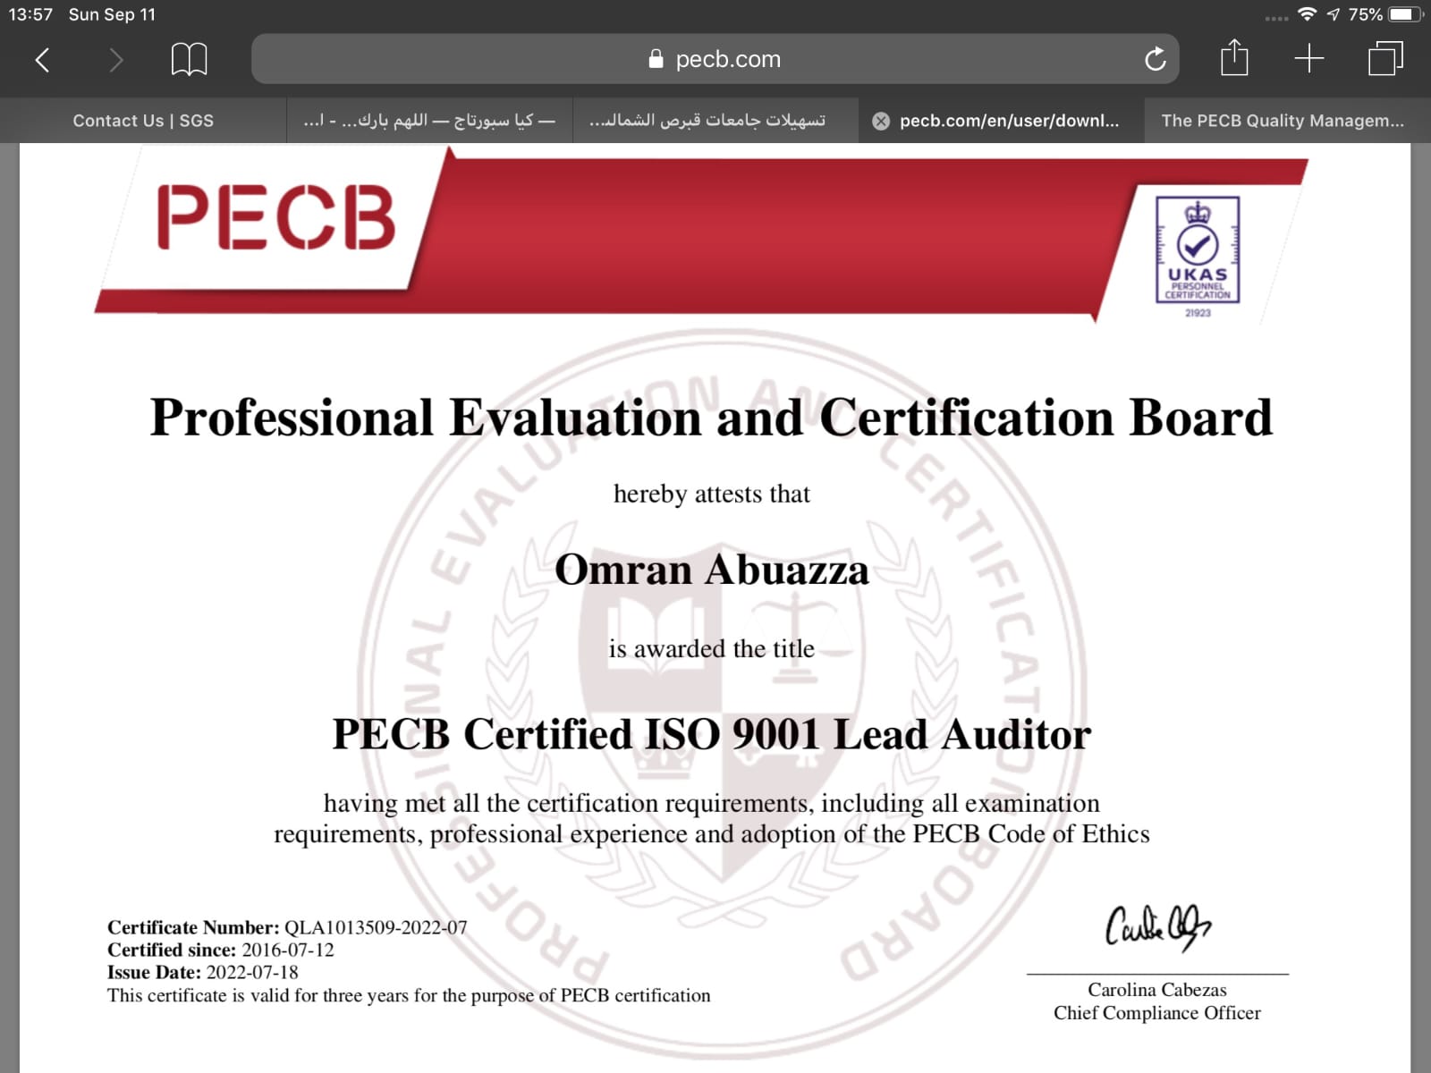The height and width of the screenshot is (1073, 1431).
Task: Click Carolina Cabezas's signature
Action: point(1157,927)
